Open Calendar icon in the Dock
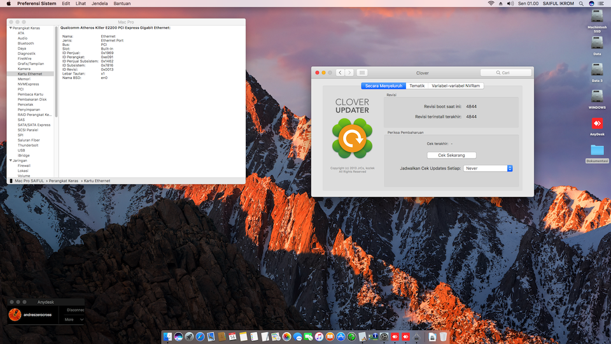611x344 pixels. tap(233, 336)
